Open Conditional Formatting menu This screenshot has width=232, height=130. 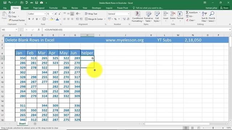click(137, 17)
